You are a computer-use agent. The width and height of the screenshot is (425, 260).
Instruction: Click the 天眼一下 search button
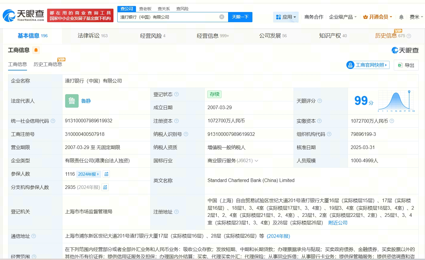click(x=240, y=17)
